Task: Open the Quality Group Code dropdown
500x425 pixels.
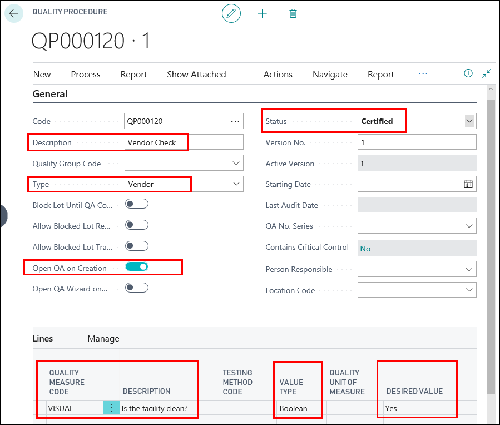Action: click(x=236, y=163)
